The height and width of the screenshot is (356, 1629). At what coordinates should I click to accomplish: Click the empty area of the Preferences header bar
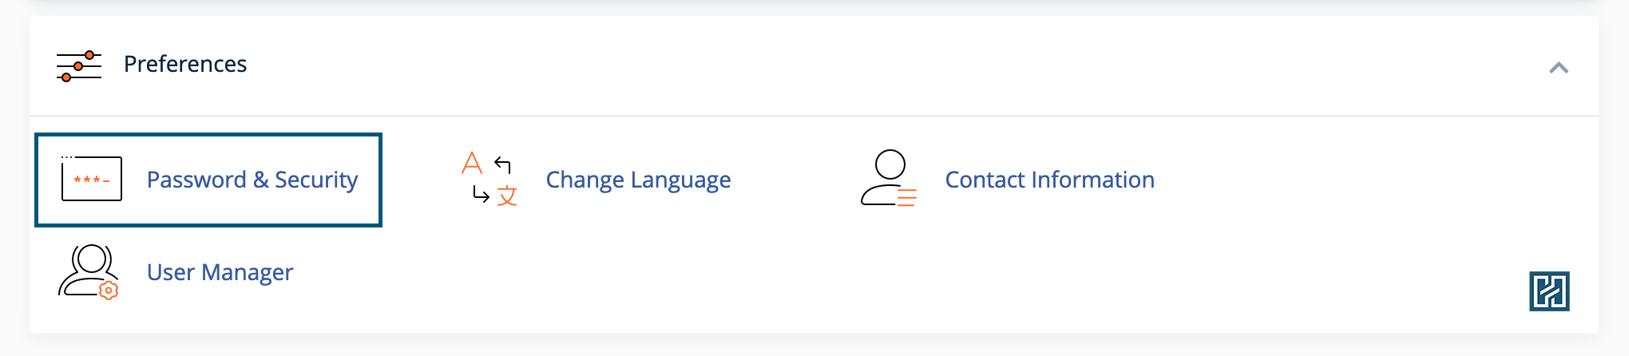[x=878, y=65]
